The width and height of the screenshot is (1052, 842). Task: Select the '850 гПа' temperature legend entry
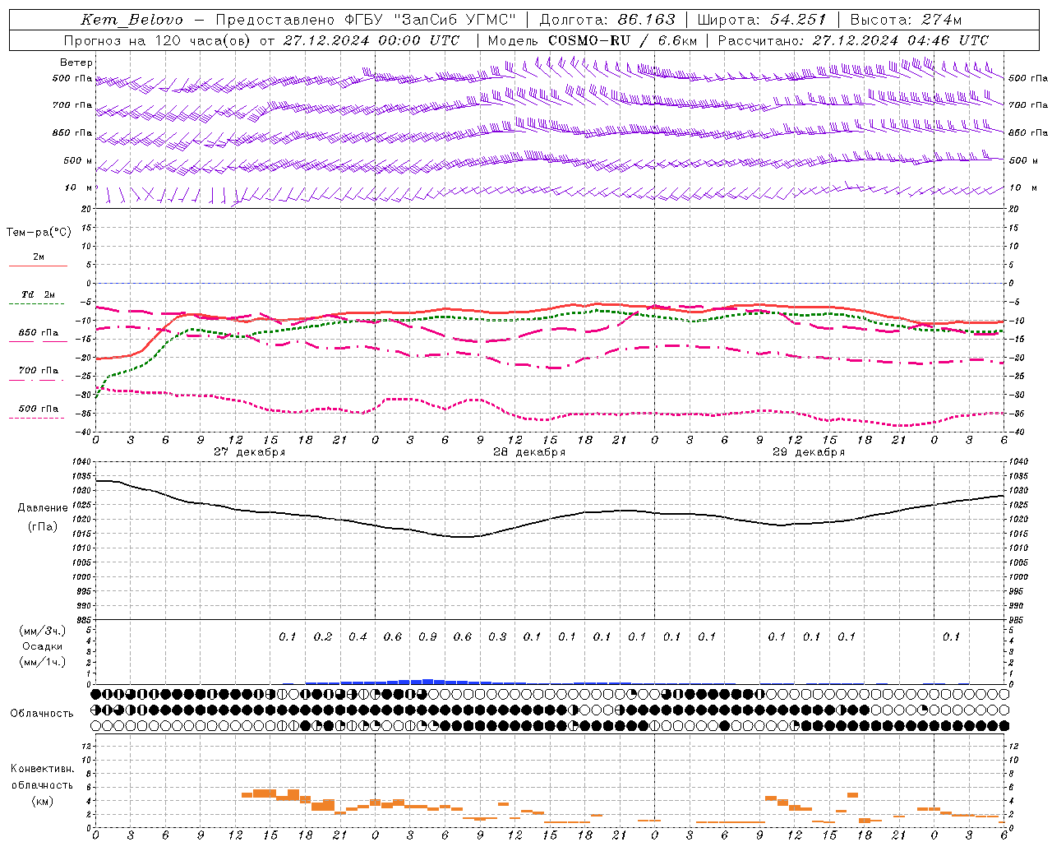[39, 333]
